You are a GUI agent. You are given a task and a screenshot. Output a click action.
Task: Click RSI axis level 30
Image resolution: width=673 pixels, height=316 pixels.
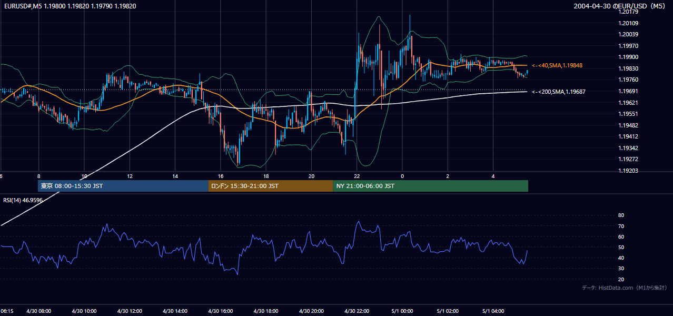[621, 269]
